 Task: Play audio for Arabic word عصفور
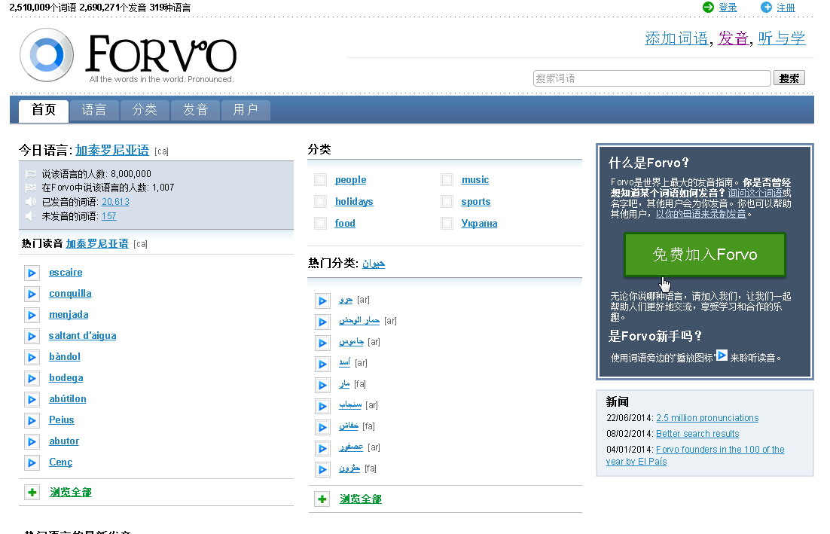[322, 449]
